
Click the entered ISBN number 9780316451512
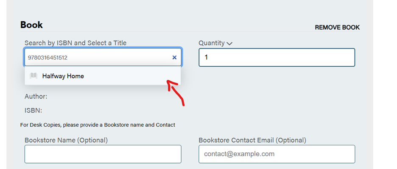(48, 57)
